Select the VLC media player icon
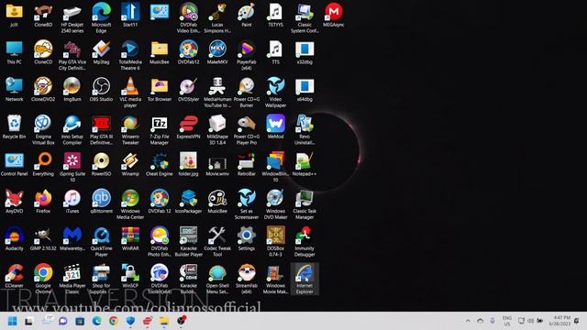587x330 pixels. pyautogui.click(x=130, y=93)
